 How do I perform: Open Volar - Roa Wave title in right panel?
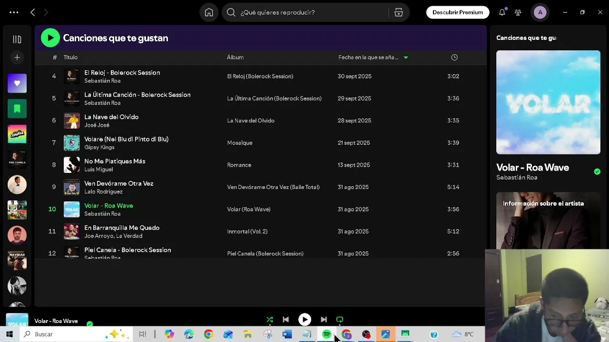[532, 167]
